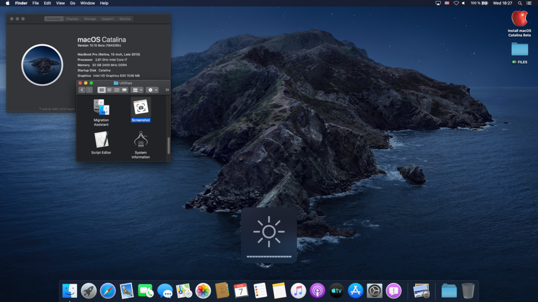Switch Utilities window to list view
This screenshot has height=302, width=538.
tap(109, 90)
